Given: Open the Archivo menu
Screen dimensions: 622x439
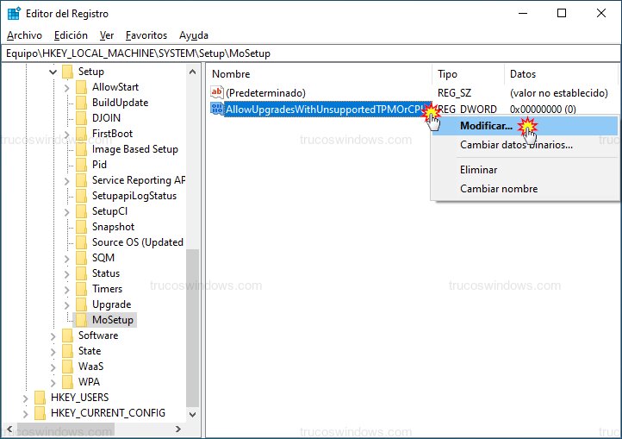Looking at the screenshot, I should [x=24, y=35].
